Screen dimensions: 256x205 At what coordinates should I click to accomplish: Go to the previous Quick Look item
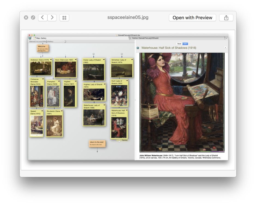(x=42, y=18)
